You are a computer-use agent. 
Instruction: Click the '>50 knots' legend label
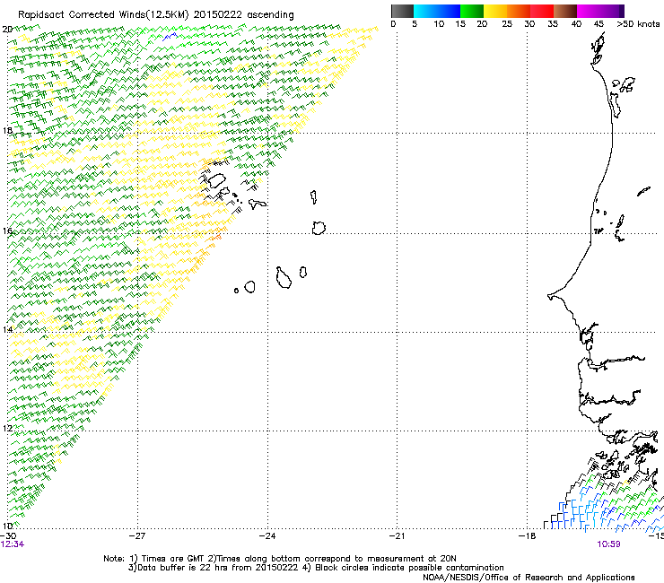638,24
